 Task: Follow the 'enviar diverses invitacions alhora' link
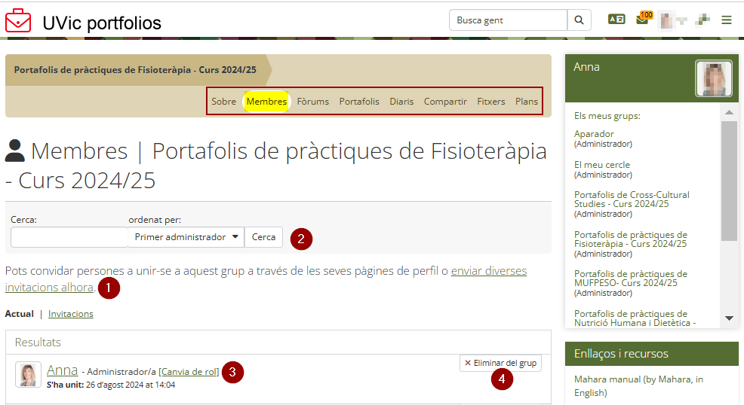click(489, 271)
